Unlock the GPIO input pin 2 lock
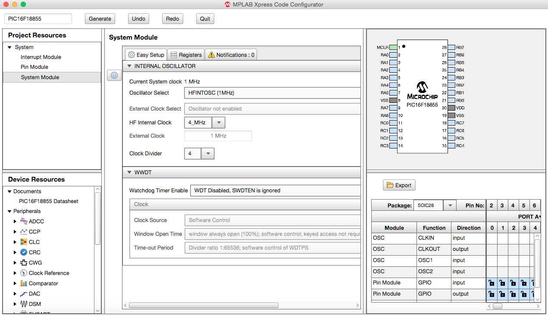The width and height of the screenshot is (548, 315). pyautogui.click(x=492, y=283)
